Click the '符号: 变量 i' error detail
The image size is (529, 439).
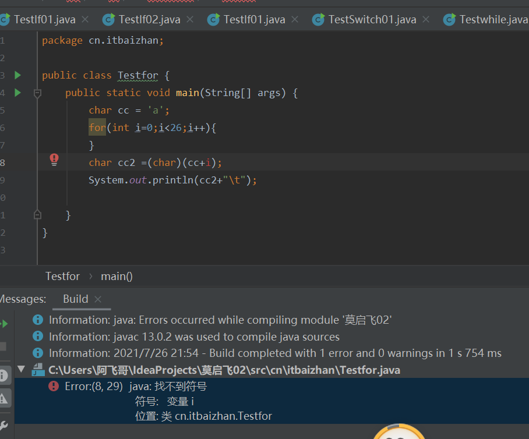[x=165, y=402]
